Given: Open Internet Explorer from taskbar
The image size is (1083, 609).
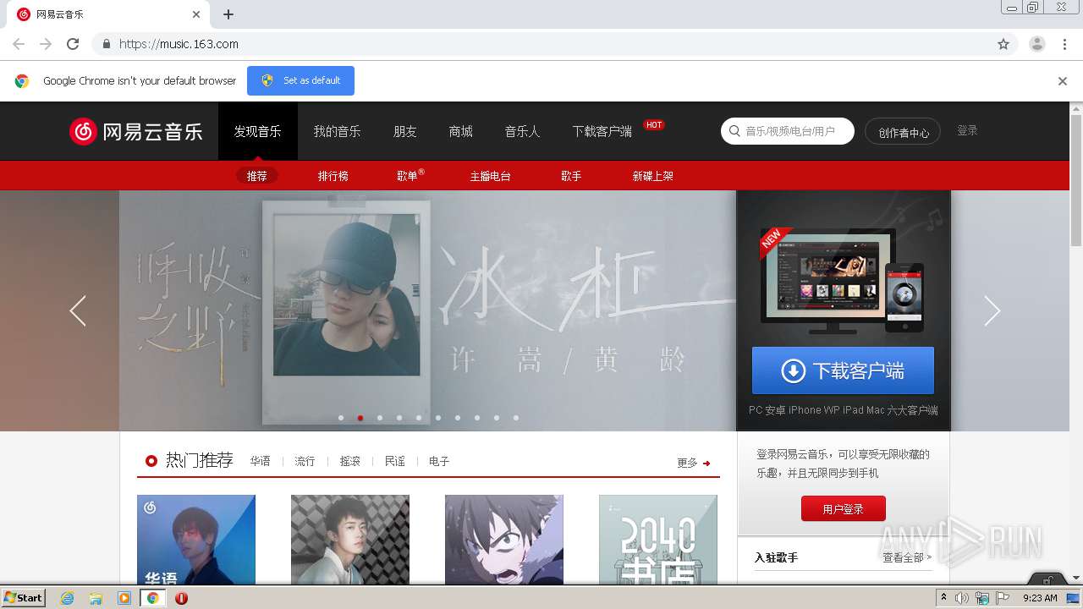Looking at the screenshot, I should 67,598.
